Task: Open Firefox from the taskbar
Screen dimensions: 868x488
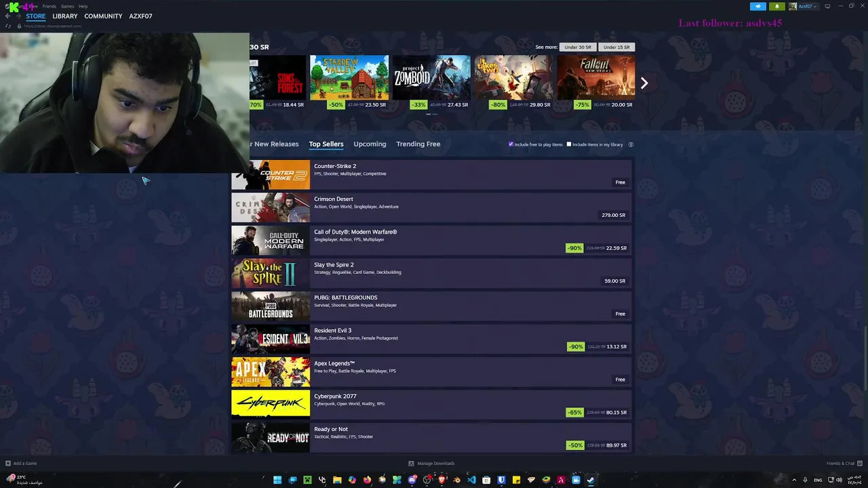Action: [x=367, y=480]
